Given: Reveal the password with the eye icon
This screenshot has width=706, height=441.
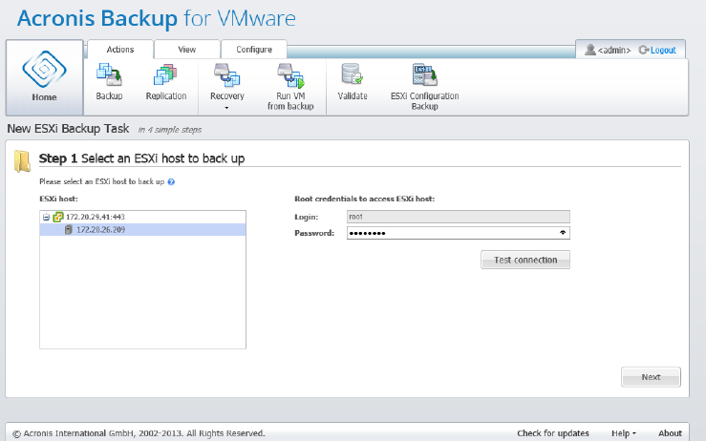Looking at the screenshot, I should click(x=563, y=233).
